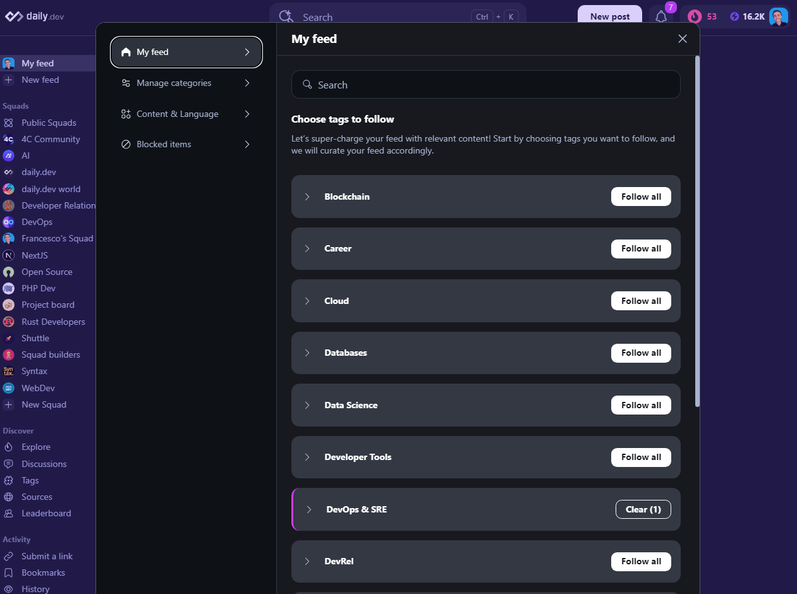Screen dimensions: 797x594
Task: Click the Sources globe icon
Action: 8,497
